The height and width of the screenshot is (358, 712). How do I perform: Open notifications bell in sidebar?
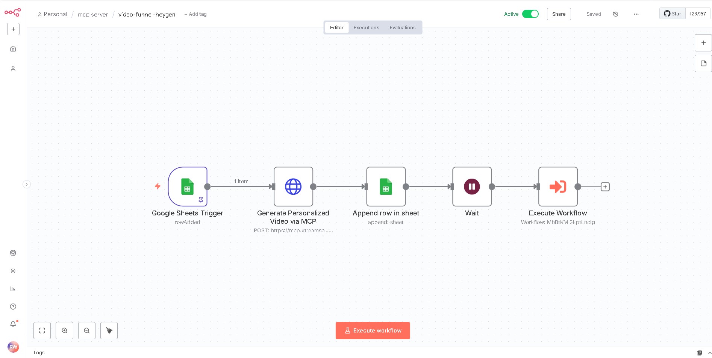(13, 324)
